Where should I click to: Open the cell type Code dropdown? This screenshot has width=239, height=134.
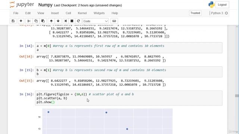pos(96,21)
